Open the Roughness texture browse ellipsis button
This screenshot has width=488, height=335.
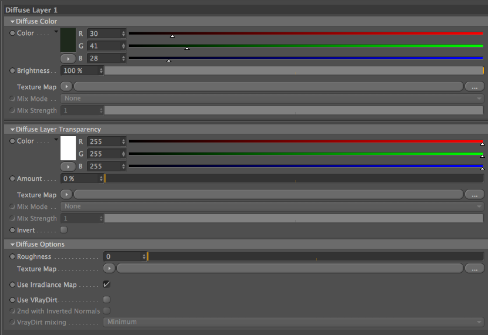click(x=474, y=269)
